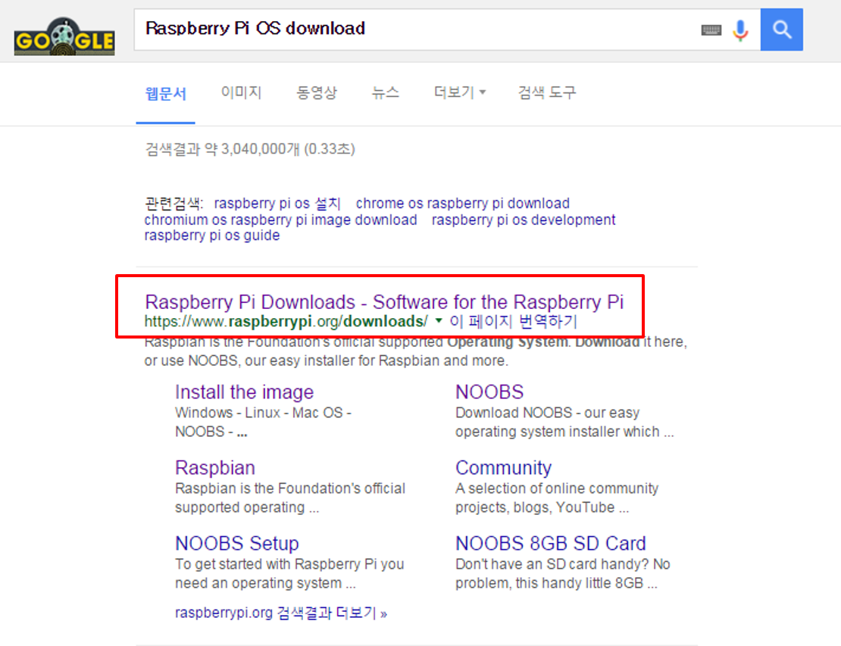Viewport: 841px width, 646px height.
Task: Click into the search query input field
Action: click(x=418, y=30)
